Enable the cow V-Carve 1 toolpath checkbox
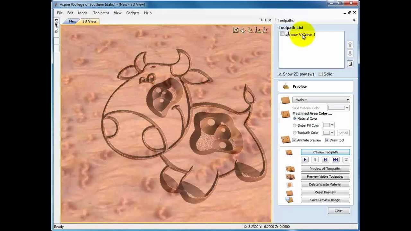This screenshot has height=231, width=411. [x=282, y=34]
